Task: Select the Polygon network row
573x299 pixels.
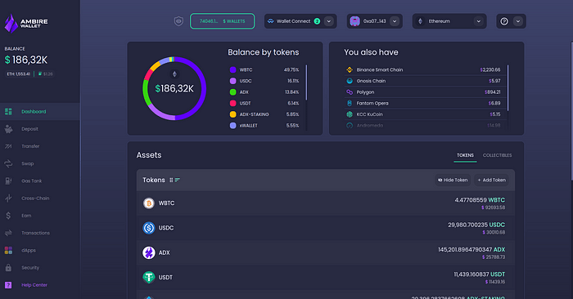Action: (426, 91)
